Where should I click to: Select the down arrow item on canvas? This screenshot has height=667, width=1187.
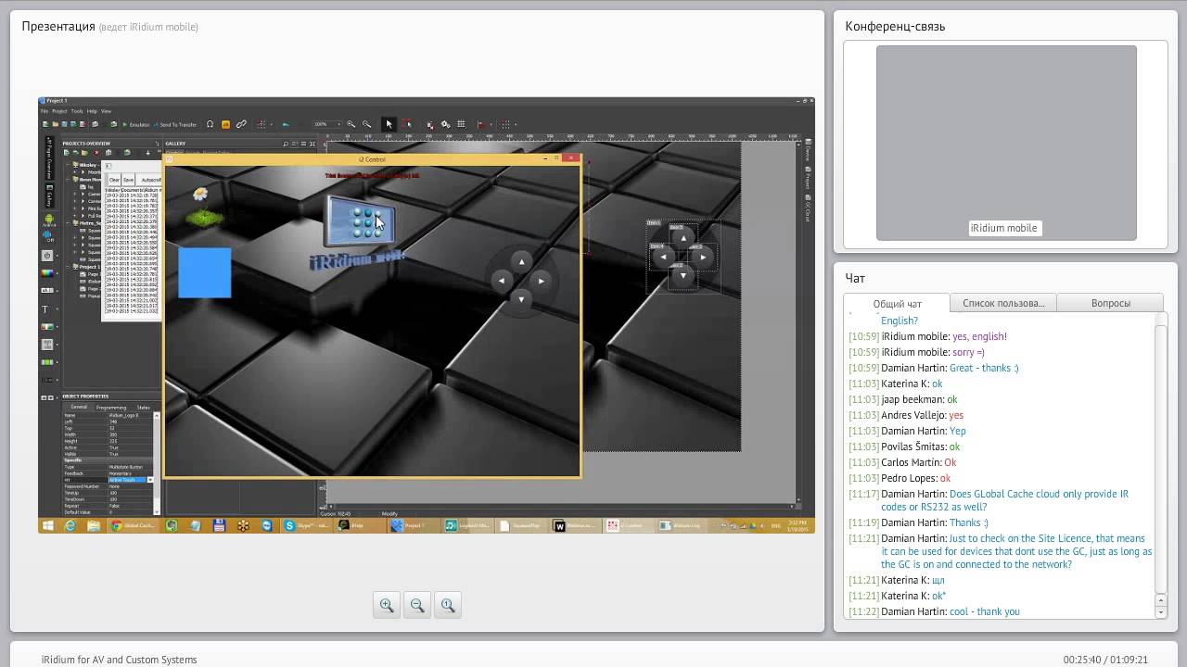coord(683,275)
